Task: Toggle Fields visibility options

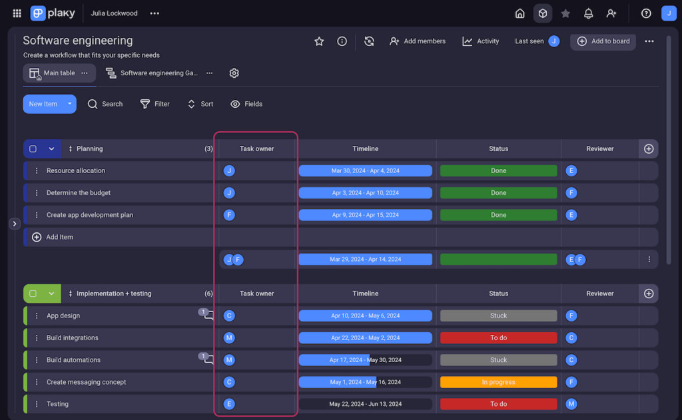Action: point(246,104)
